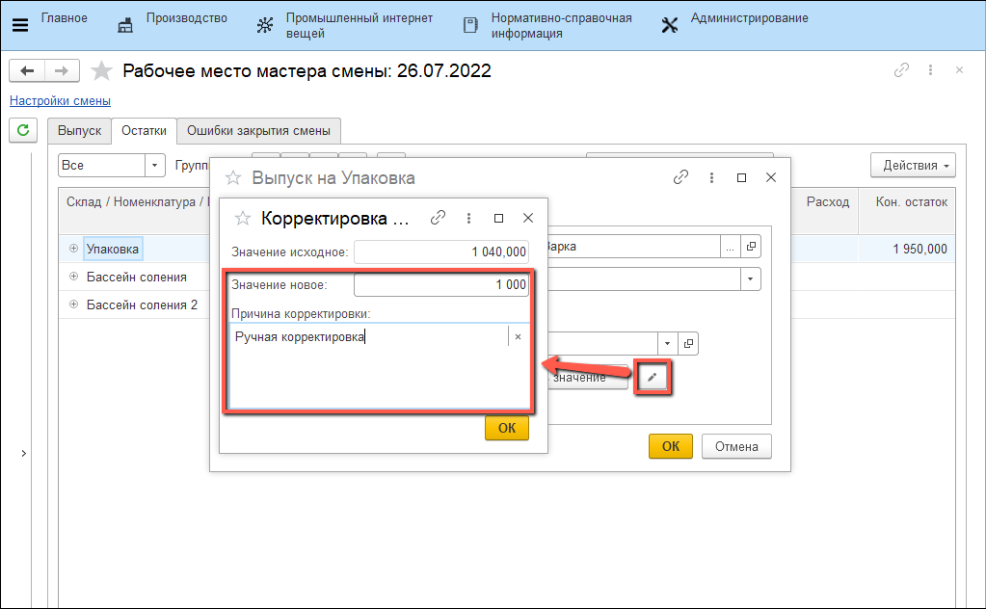Open the Все filter dropdown
986x609 pixels.
[x=155, y=166]
